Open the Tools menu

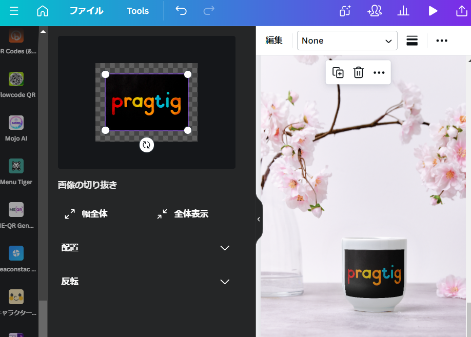point(138,11)
